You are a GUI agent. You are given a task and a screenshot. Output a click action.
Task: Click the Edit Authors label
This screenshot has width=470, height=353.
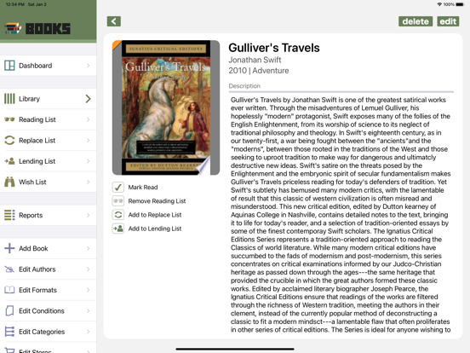[37, 269]
